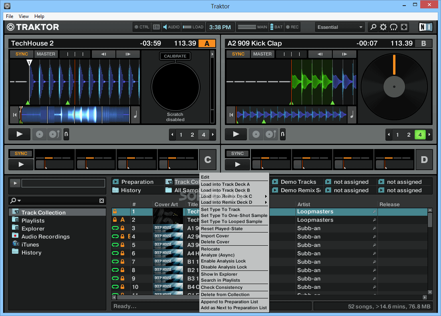Viewport: 441px width, 316px height.
Task: Activate loop size 4 on Deck B
Action: [x=420, y=135]
